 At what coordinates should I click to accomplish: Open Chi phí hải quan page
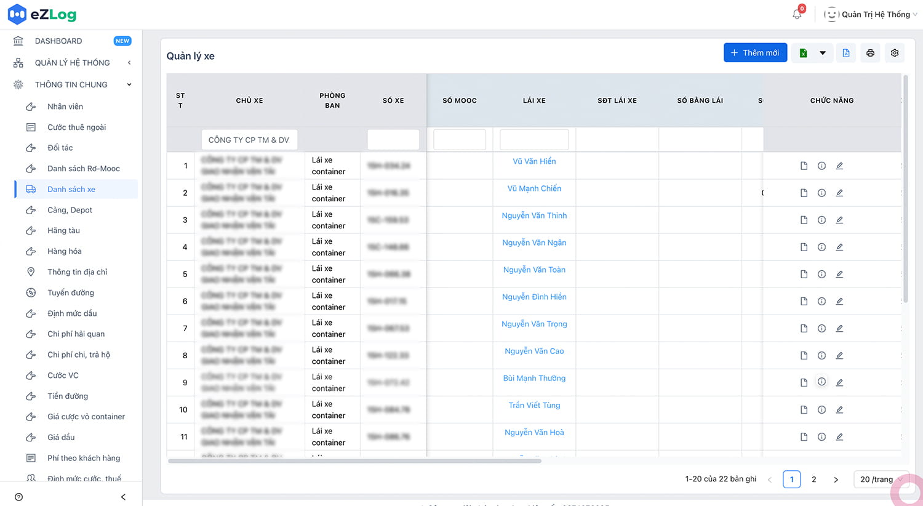pyautogui.click(x=76, y=334)
